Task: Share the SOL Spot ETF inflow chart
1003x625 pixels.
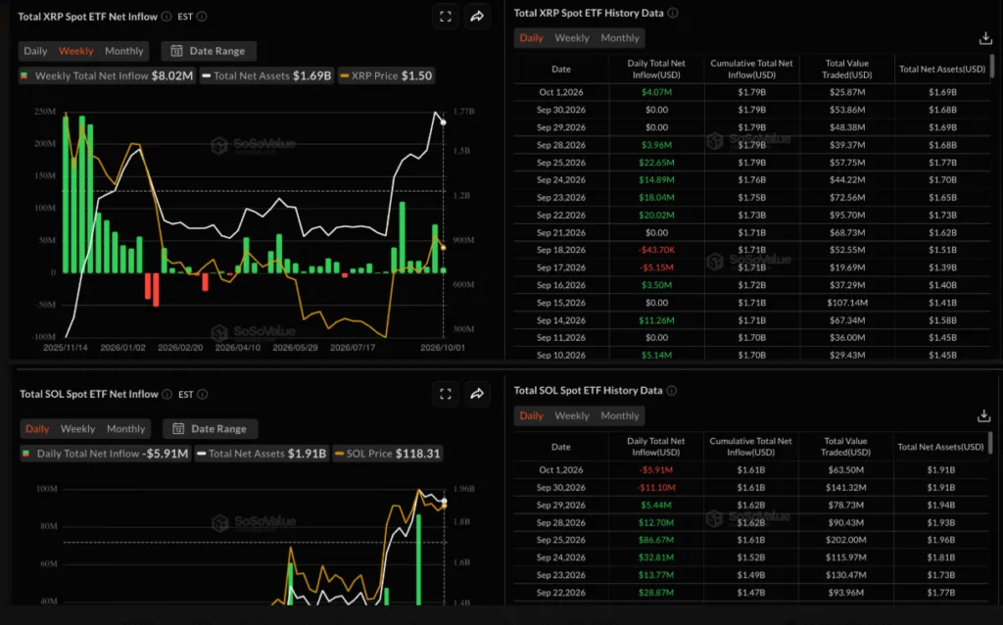Action: pos(477,394)
